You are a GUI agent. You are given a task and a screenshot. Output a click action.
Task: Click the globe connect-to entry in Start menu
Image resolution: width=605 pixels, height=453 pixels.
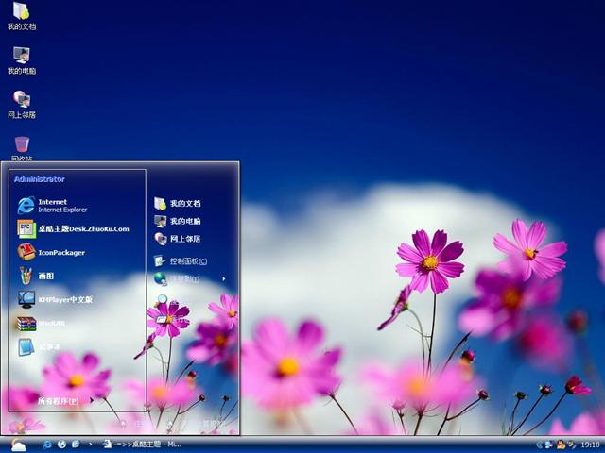[x=177, y=279]
